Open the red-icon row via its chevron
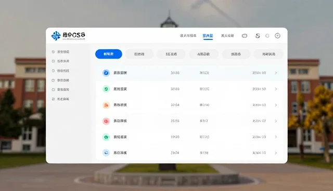This screenshot has height=191, width=333. click(276, 121)
